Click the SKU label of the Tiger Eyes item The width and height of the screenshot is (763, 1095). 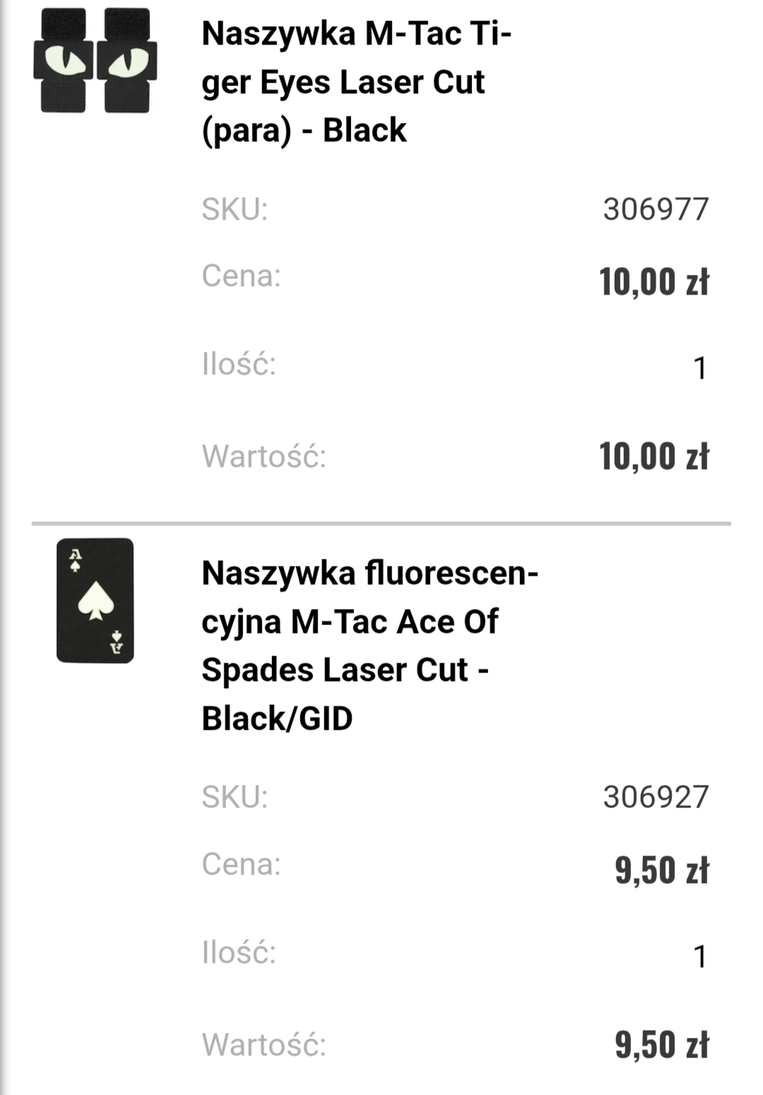235,210
